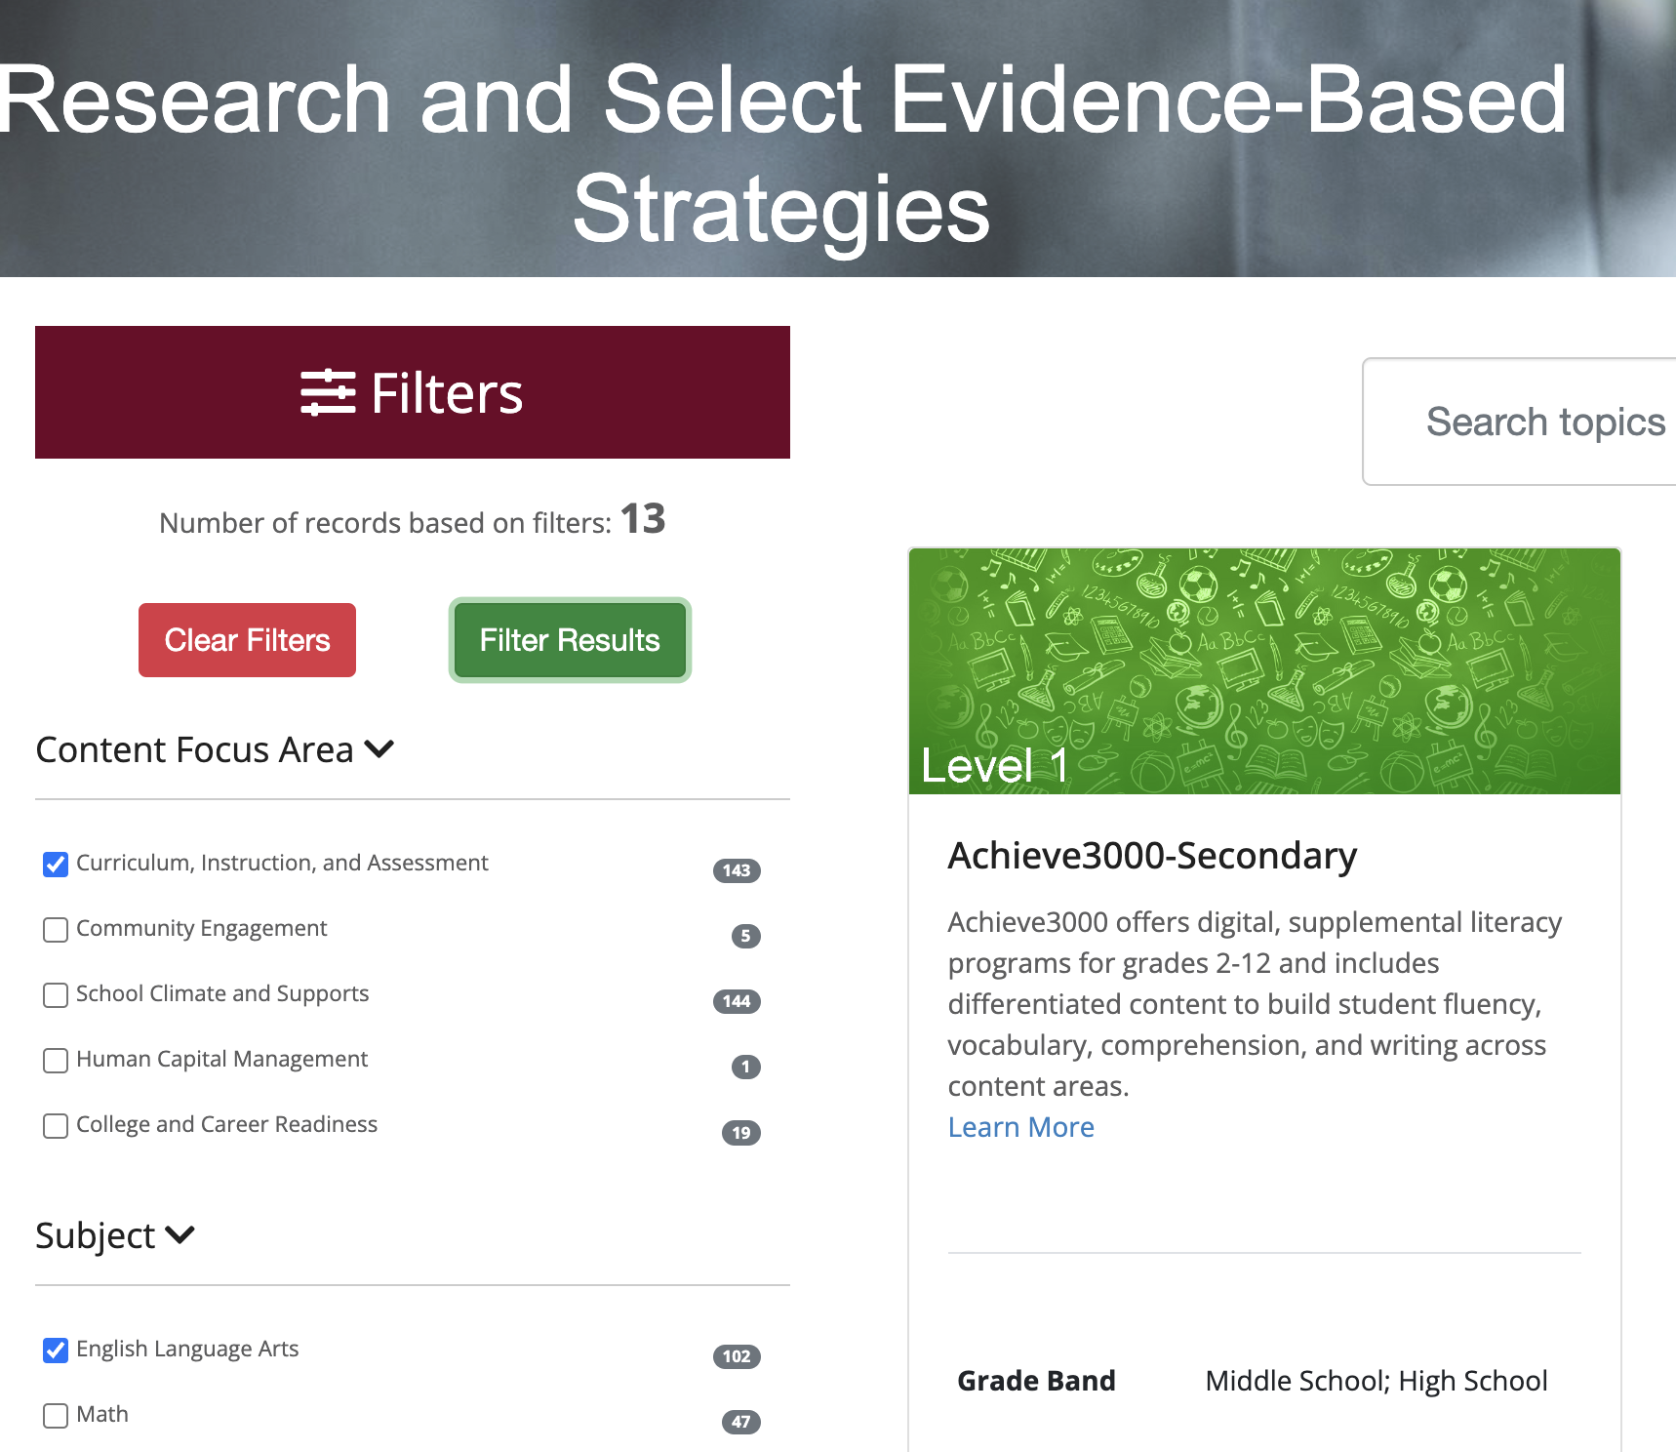This screenshot has height=1452, width=1676.
Task: Click the College and Career Readiness badge 19
Action: (741, 1133)
